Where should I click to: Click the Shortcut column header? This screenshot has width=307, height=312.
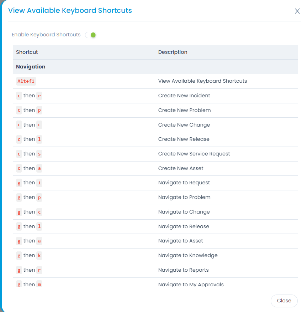(x=27, y=52)
